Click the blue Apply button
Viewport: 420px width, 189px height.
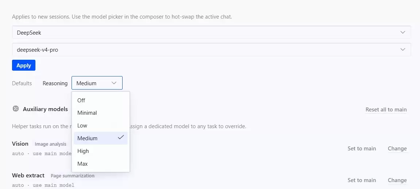(x=24, y=65)
